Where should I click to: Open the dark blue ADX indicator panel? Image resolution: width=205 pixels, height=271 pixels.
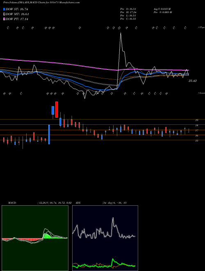[x=105, y=238]
